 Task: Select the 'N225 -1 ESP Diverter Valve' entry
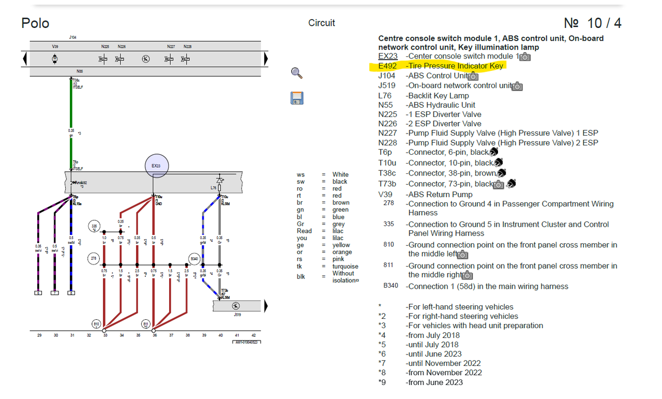(x=430, y=114)
